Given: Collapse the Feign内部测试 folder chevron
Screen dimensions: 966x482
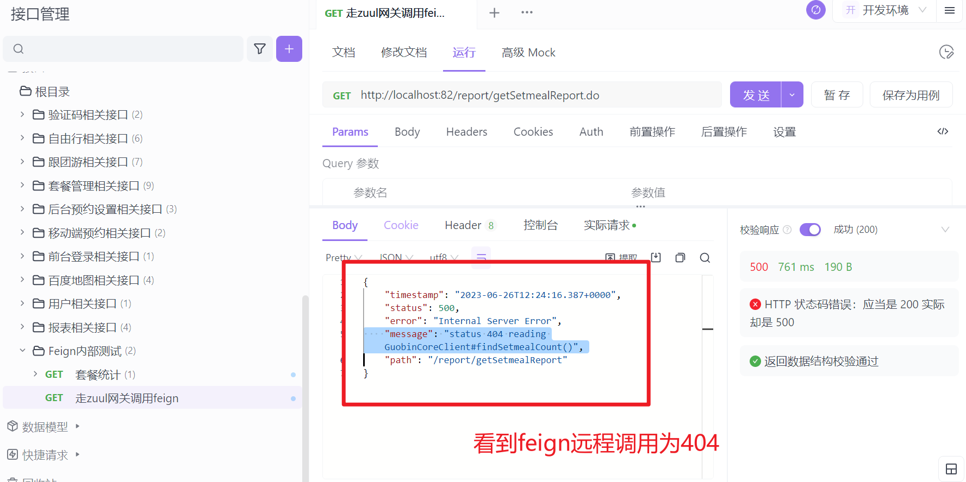Looking at the screenshot, I should pyautogui.click(x=22, y=351).
